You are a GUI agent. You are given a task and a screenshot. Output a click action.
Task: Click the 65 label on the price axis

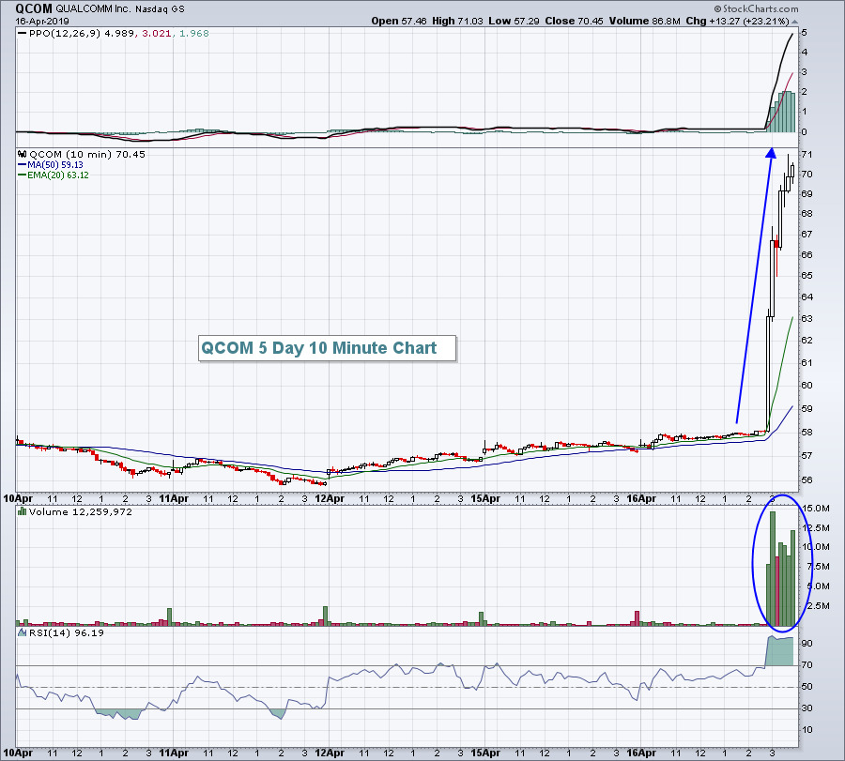[807, 275]
